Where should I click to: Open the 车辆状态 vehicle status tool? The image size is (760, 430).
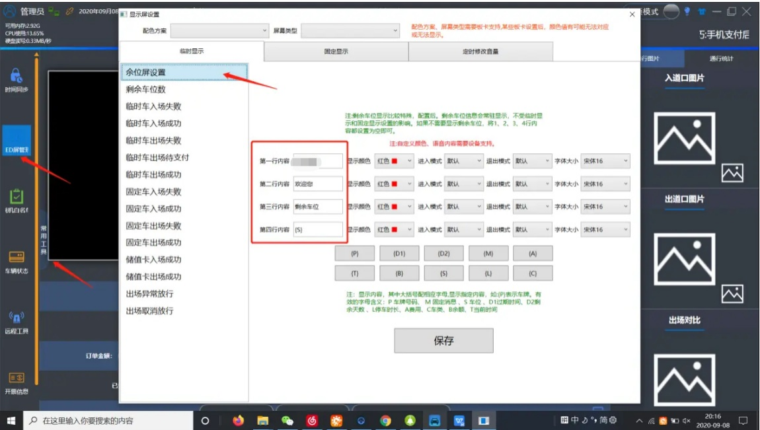17,262
